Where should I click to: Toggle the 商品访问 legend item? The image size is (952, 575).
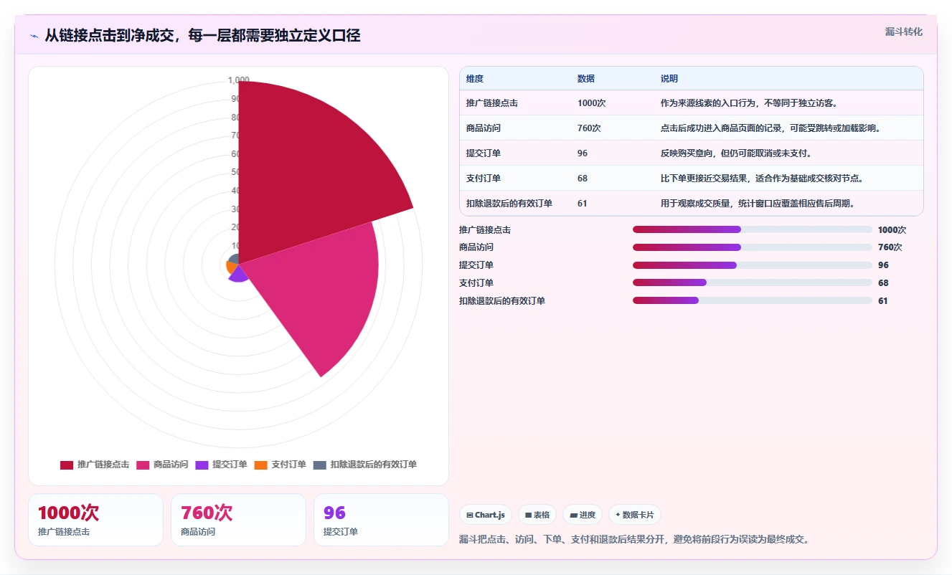point(162,465)
